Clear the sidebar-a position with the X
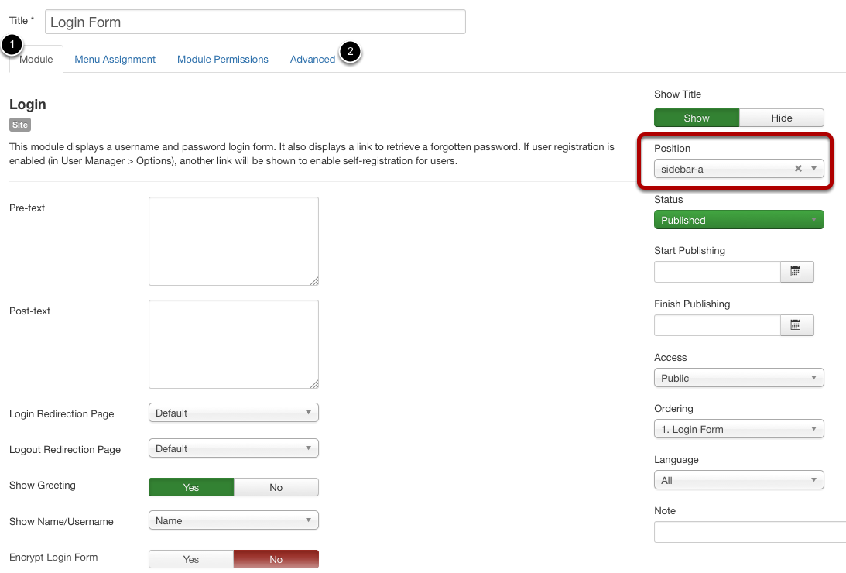This screenshot has width=846, height=573. point(798,168)
